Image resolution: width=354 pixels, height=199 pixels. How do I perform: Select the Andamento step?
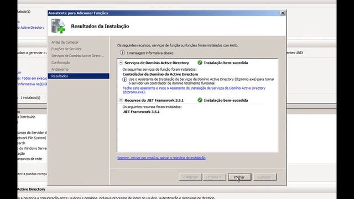click(60, 69)
